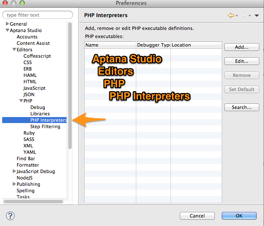Select NodeJS preferences
Image resolution: width=264 pixels, height=226 pixels.
(25, 178)
